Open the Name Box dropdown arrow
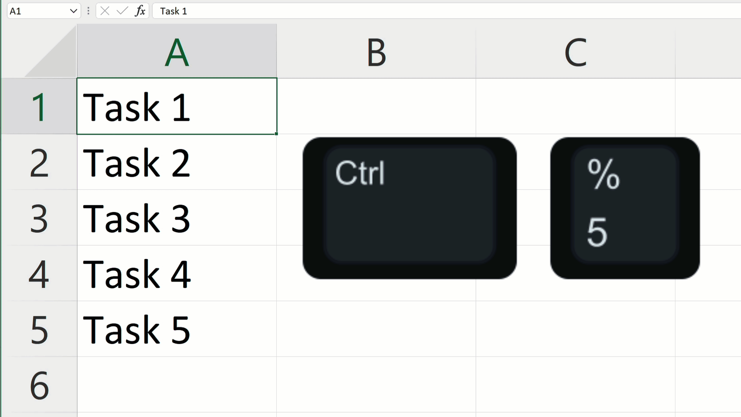 (x=73, y=11)
